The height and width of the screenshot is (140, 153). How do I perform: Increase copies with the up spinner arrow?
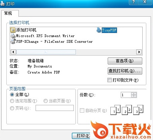coord(134,94)
